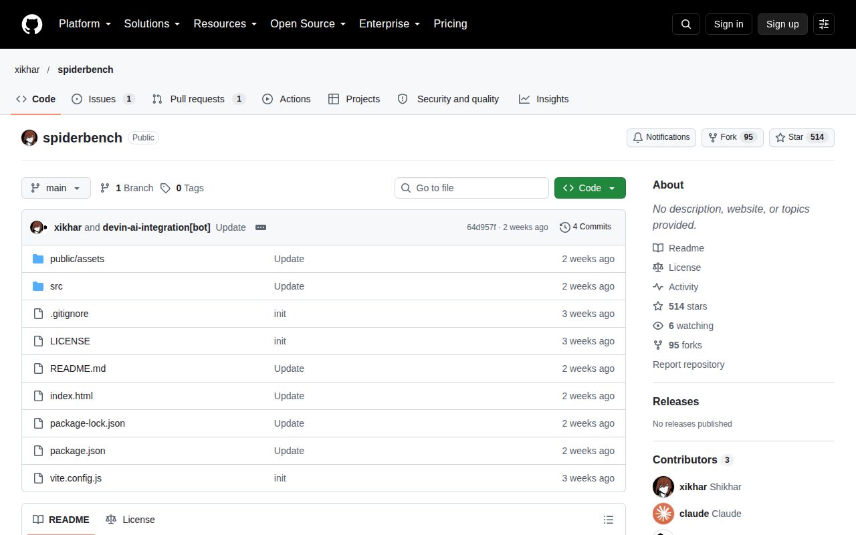Expand the Open Source menu
Screen dimensions: 856x535
tap(308, 23)
